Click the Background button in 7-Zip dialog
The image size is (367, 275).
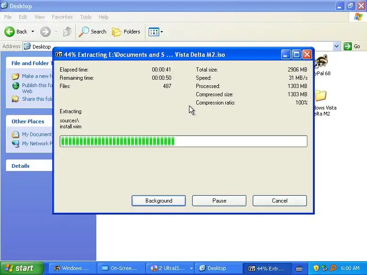159,201
